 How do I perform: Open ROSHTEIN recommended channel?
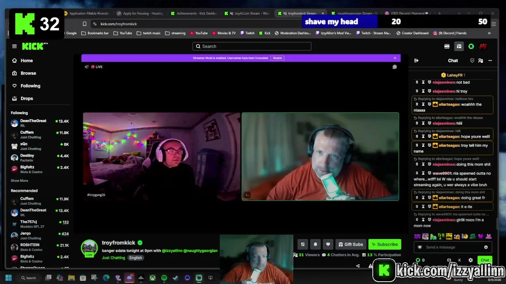(x=40, y=247)
